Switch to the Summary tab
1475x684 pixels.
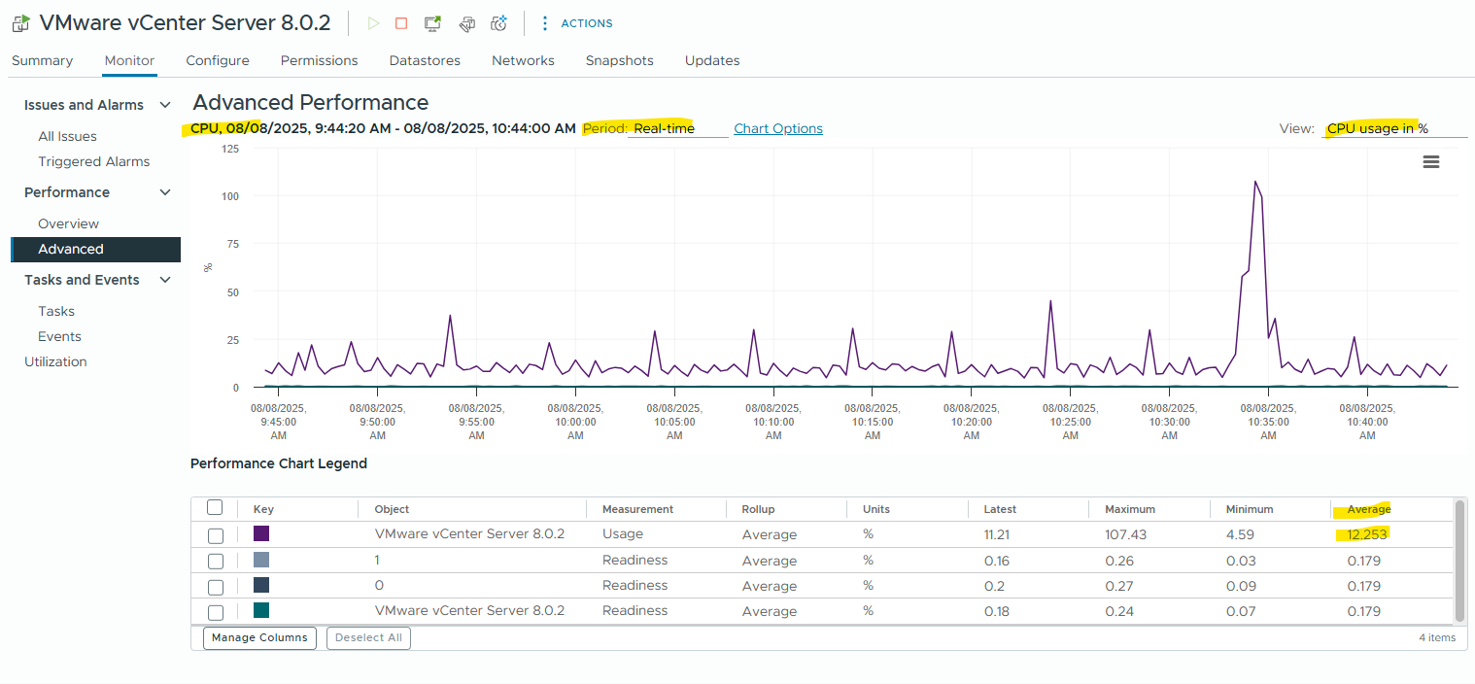tap(42, 60)
